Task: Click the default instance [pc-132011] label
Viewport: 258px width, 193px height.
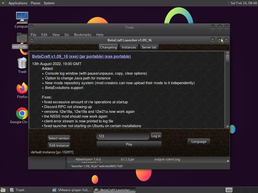Action: pos(52,152)
